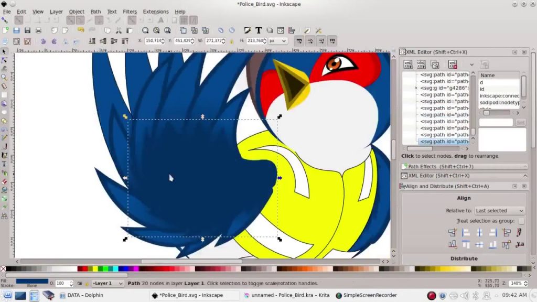This screenshot has width=537, height=302.
Task: Select the svg:g id g4286 node
Action: coord(444,88)
